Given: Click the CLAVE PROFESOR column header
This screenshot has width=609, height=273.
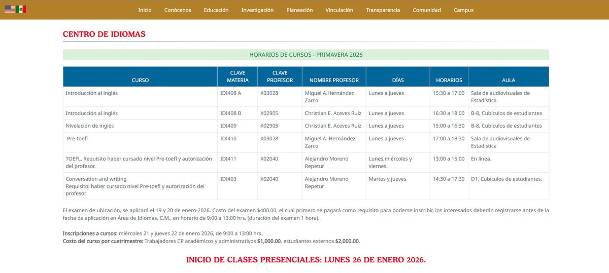Looking at the screenshot, I should coord(280,76).
